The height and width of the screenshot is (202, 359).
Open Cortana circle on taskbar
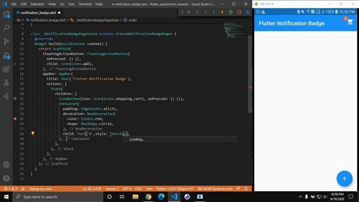pos(109,197)
